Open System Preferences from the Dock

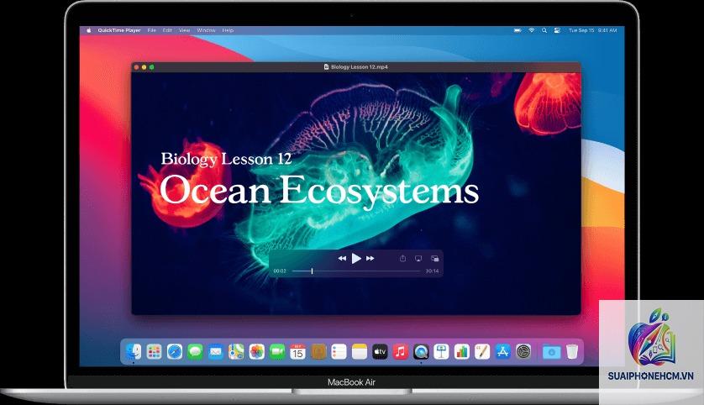(x=523, y=351)
